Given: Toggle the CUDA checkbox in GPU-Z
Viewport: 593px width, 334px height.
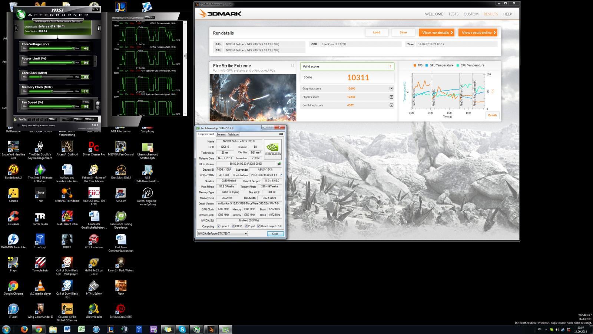Looking at the screenshot, I should pyautogui.click(x=233, y=226).
